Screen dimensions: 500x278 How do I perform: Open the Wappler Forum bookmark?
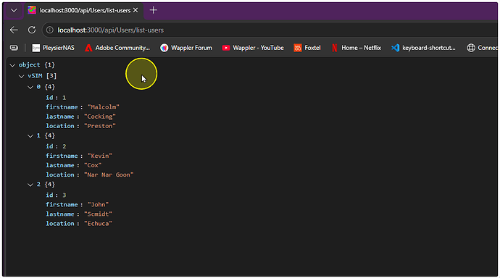186,48
